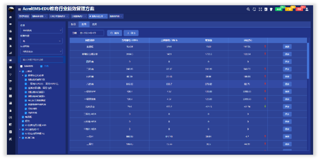Uncheck tree checkbox for row ending ASD
Image resolution: width=320 pixels, height=160 pixels.
pos(23,125)
